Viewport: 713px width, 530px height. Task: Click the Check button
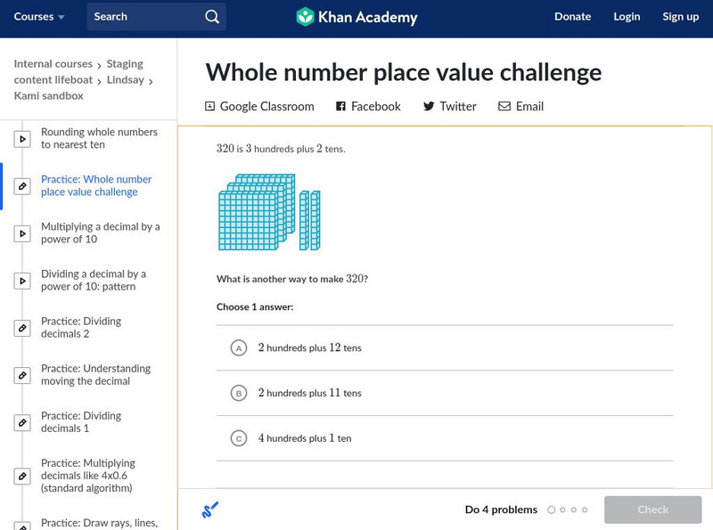click(x=652, y=510)
